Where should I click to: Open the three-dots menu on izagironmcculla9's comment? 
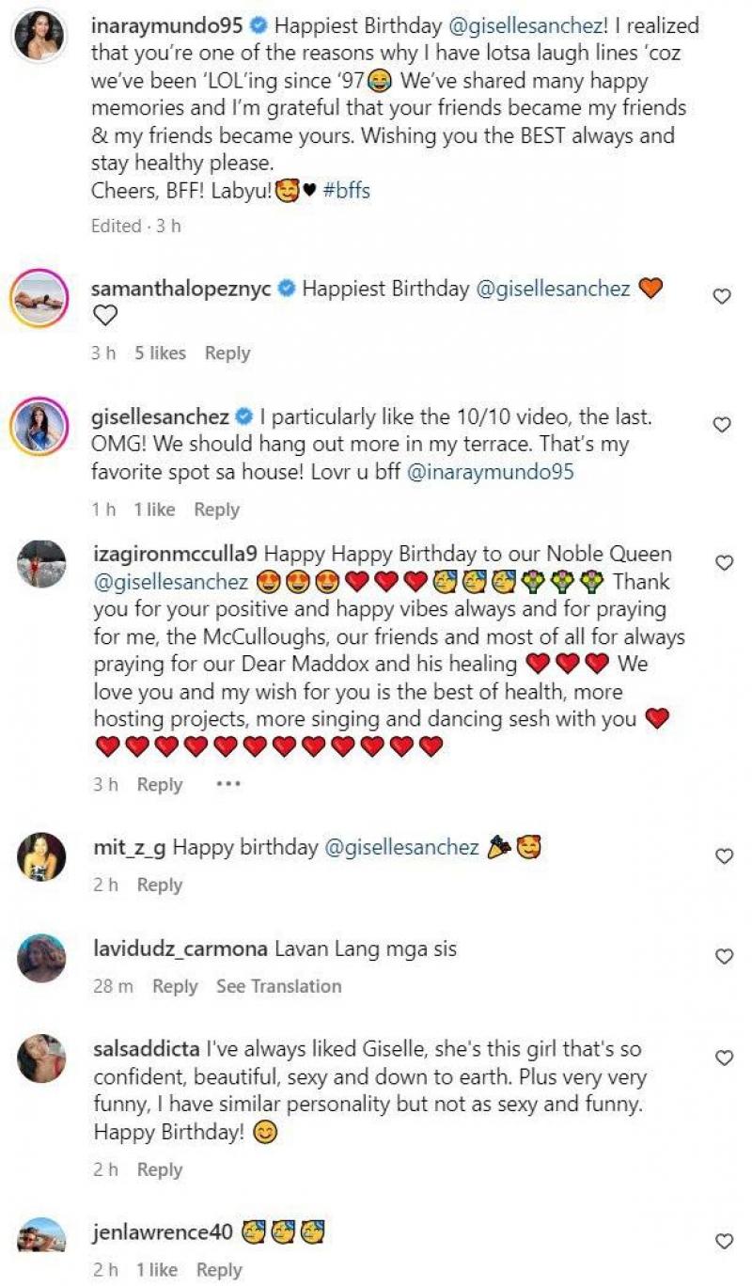click(228, 784)
